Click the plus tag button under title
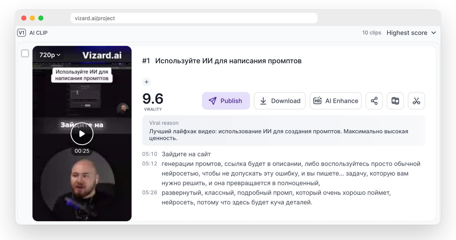This screenshot has width=456, height=240. [x=146, y=82]
